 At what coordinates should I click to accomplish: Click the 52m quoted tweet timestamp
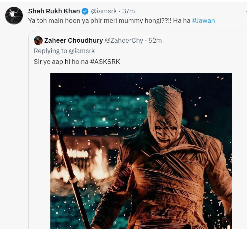(155, 40)
